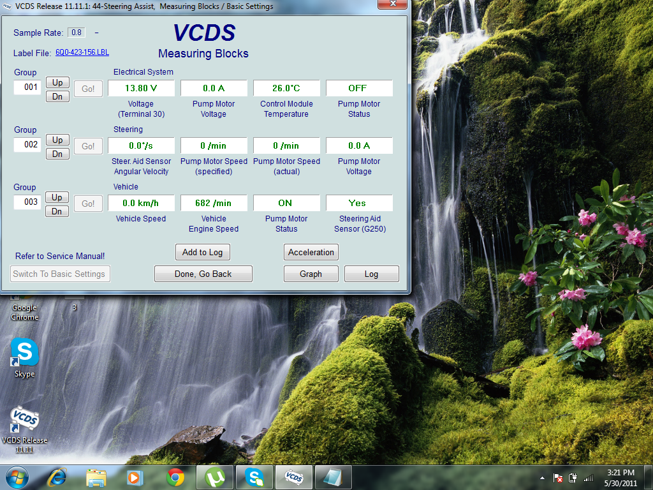Open the notepad app in taskbar
Viewport: 653px width, 490px height.
tap(332, 477)
